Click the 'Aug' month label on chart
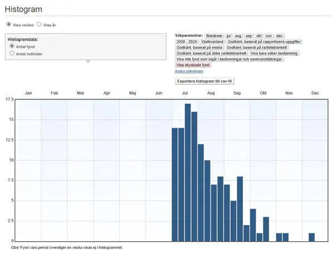This screenshot has width=336, height=254. tap(211, 93)
